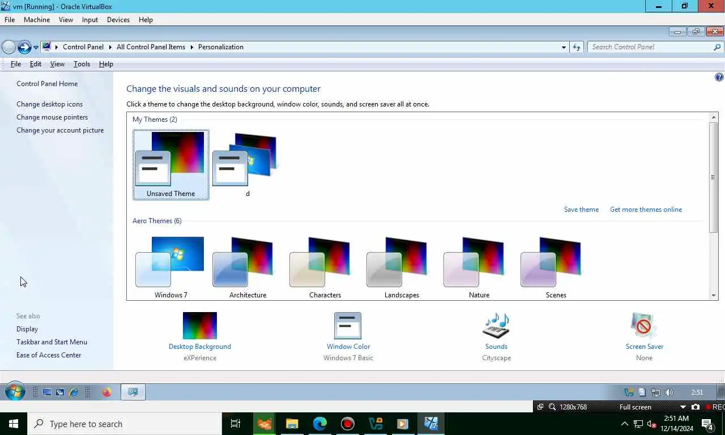Image resolution: width=725 pixels, height=435 pixels.
Task: Click the host Type here to search box
Action: pos(125,424)
